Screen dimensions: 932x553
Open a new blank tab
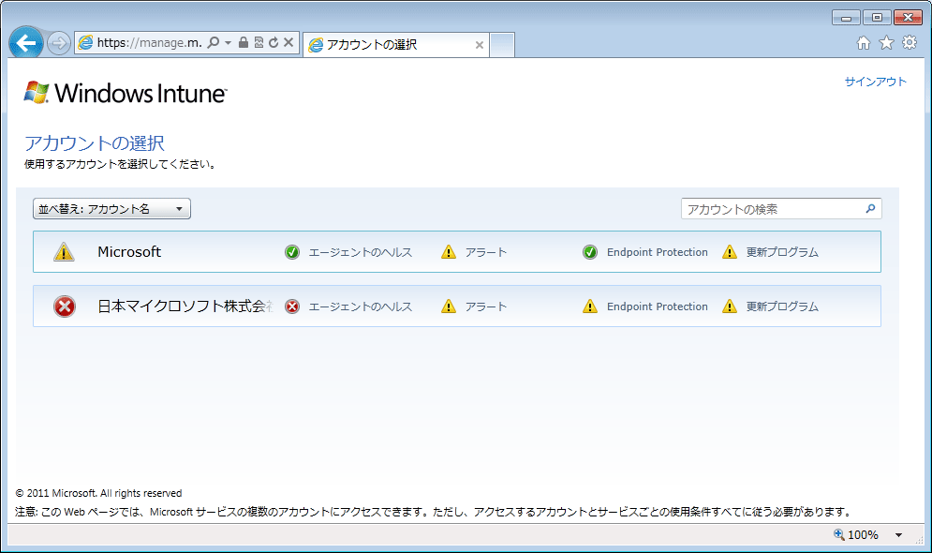pyautogui.click(x=502, y=45)
